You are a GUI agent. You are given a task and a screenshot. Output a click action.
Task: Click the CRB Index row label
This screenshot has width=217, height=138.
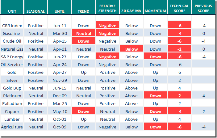coord(12,26)
